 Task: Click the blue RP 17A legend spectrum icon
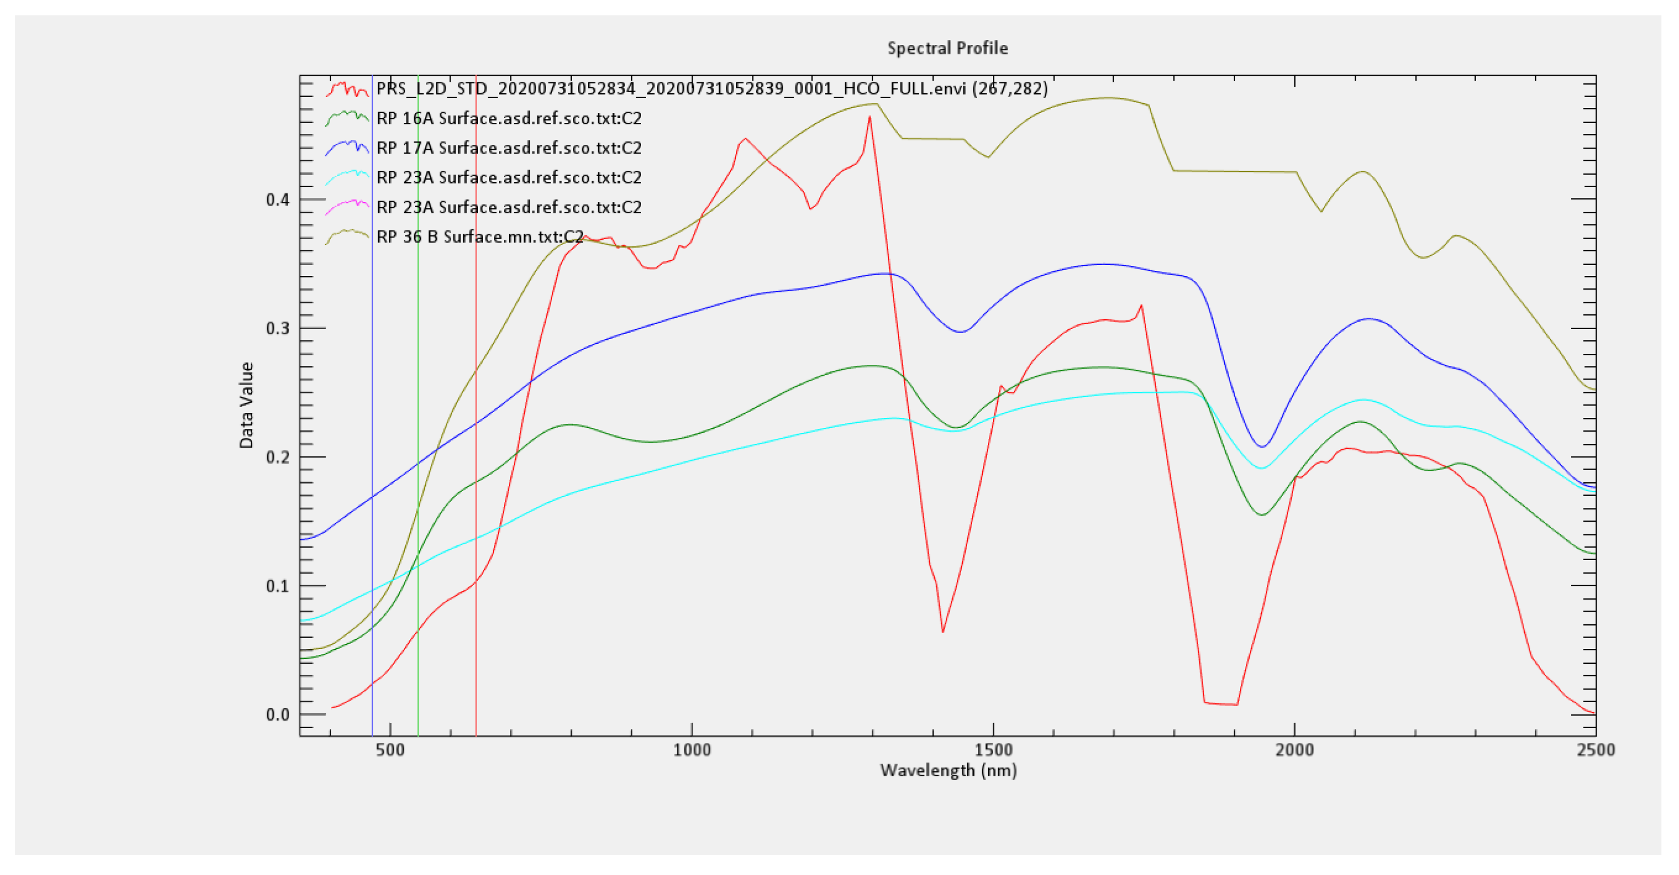tap(347, 148)
